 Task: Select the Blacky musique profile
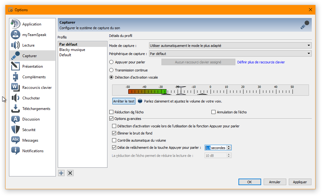pos(72,50)
